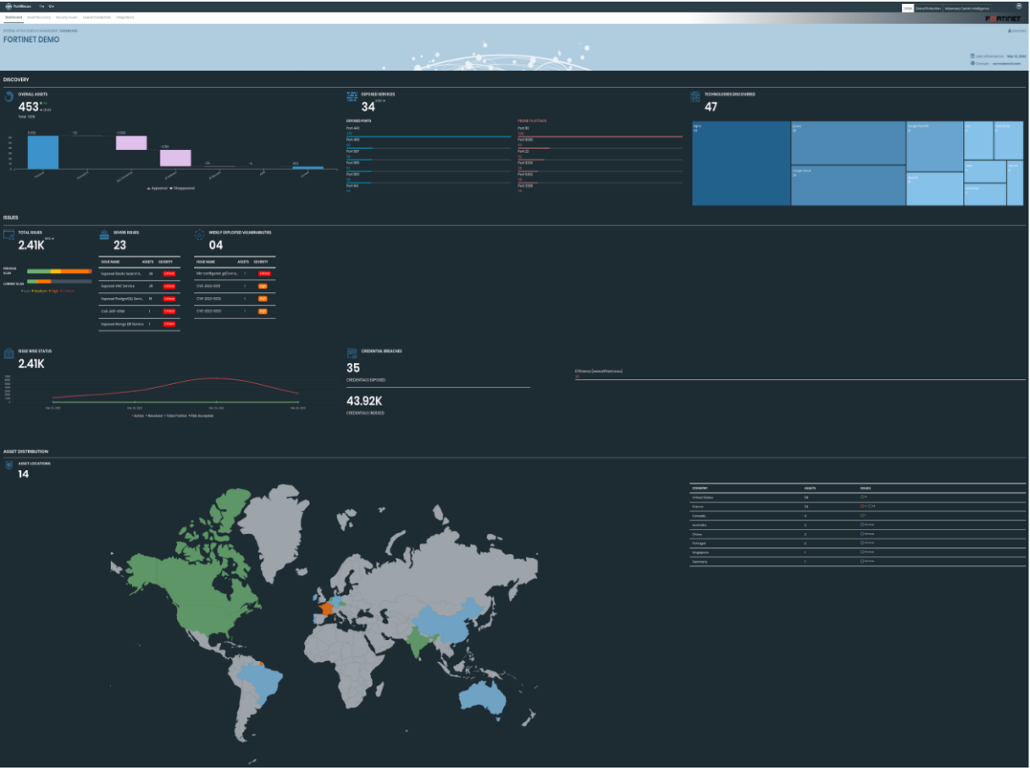This screenshot has width=1030, height=768.
Task: Toggle the Active series in status legend
Action: click(x=138, y=416)
